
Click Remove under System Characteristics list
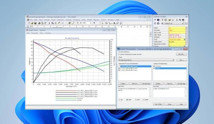(x=170, y=84)
